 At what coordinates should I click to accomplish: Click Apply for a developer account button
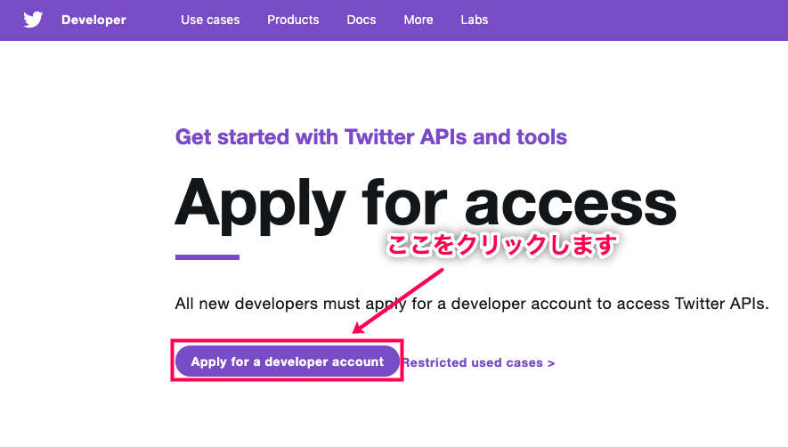click(x=287, y=361)
